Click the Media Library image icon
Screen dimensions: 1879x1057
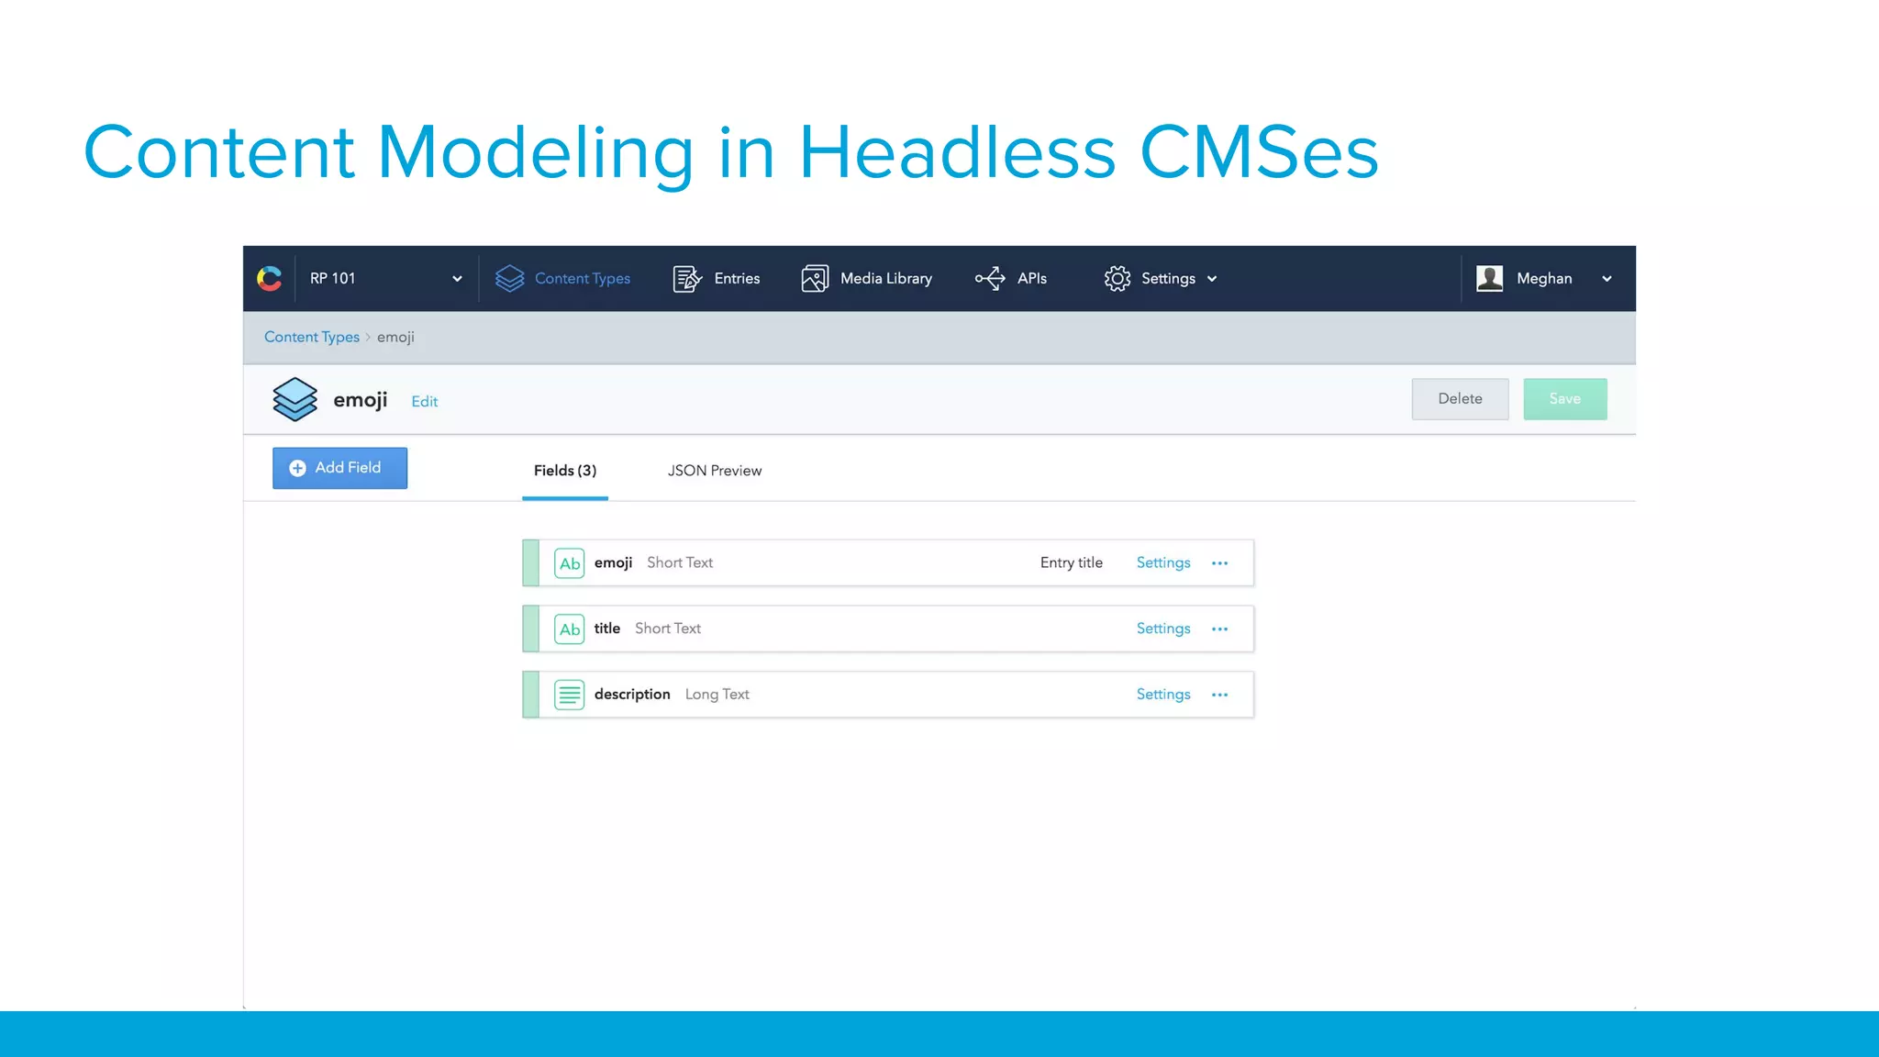tap(814, 278)
